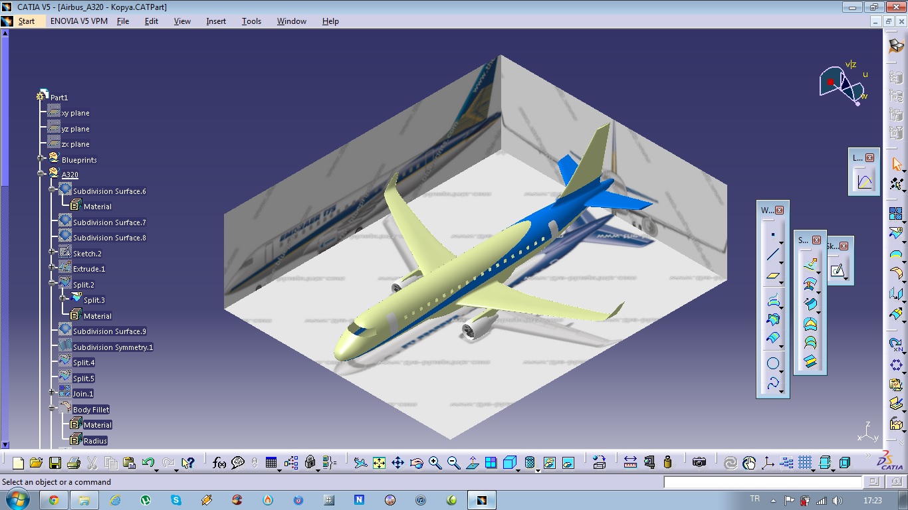This screenshot has width=908, height=510.
Task: Select the Rotate view icon
Action: coord(417,463)
